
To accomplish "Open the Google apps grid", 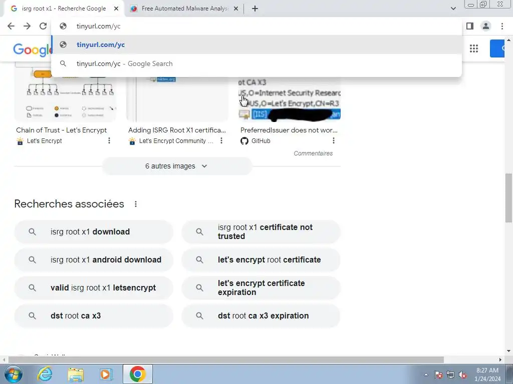I will coord(474,48).
